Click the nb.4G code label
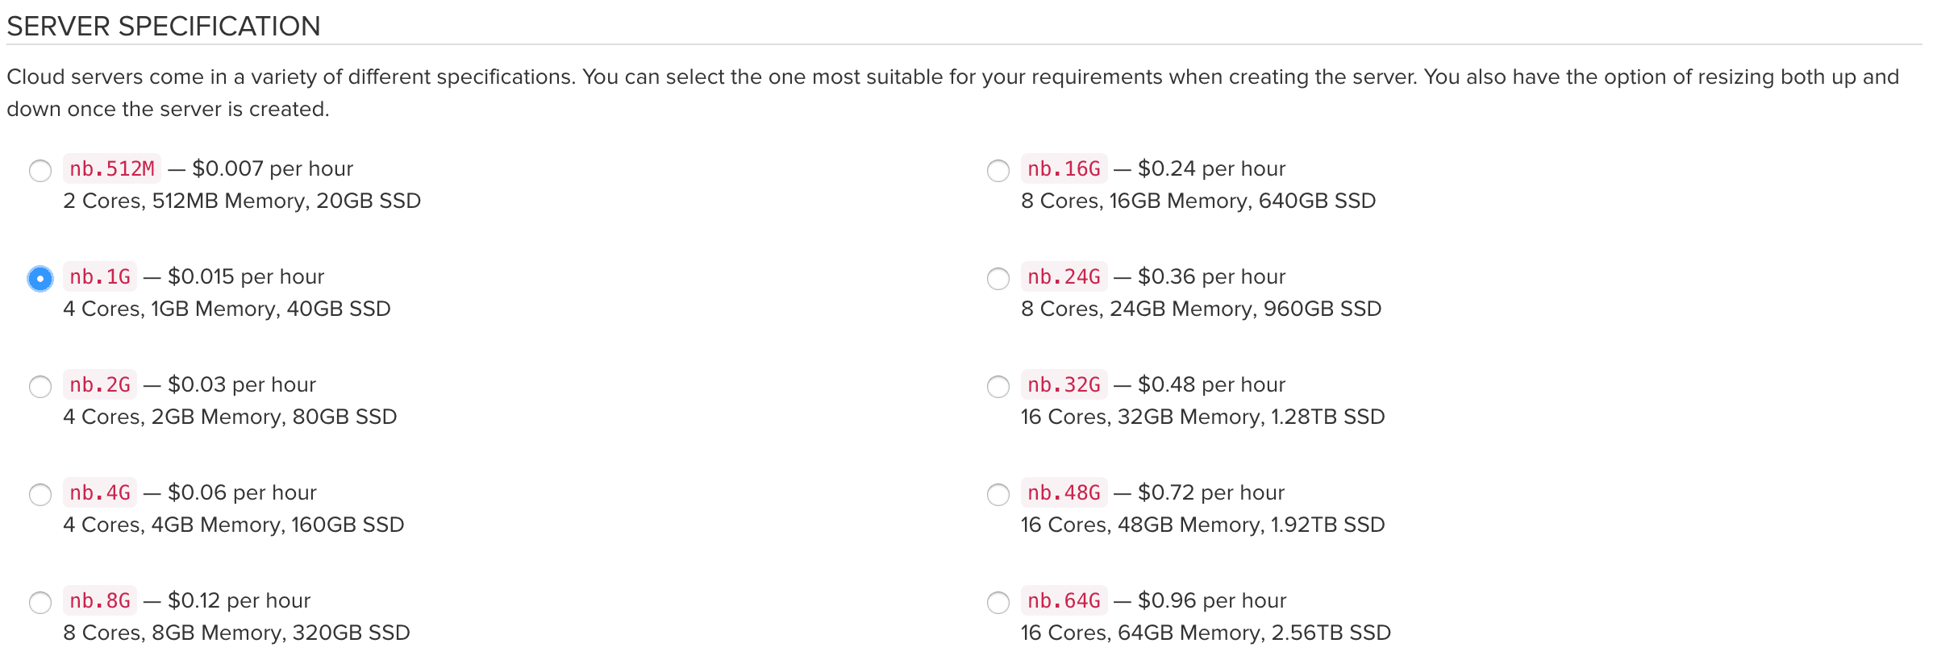 [x=100, y=493]
